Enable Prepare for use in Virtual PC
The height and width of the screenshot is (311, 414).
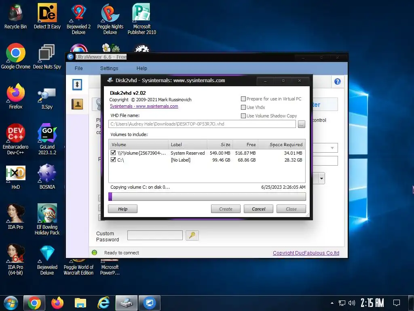point(243,99)
